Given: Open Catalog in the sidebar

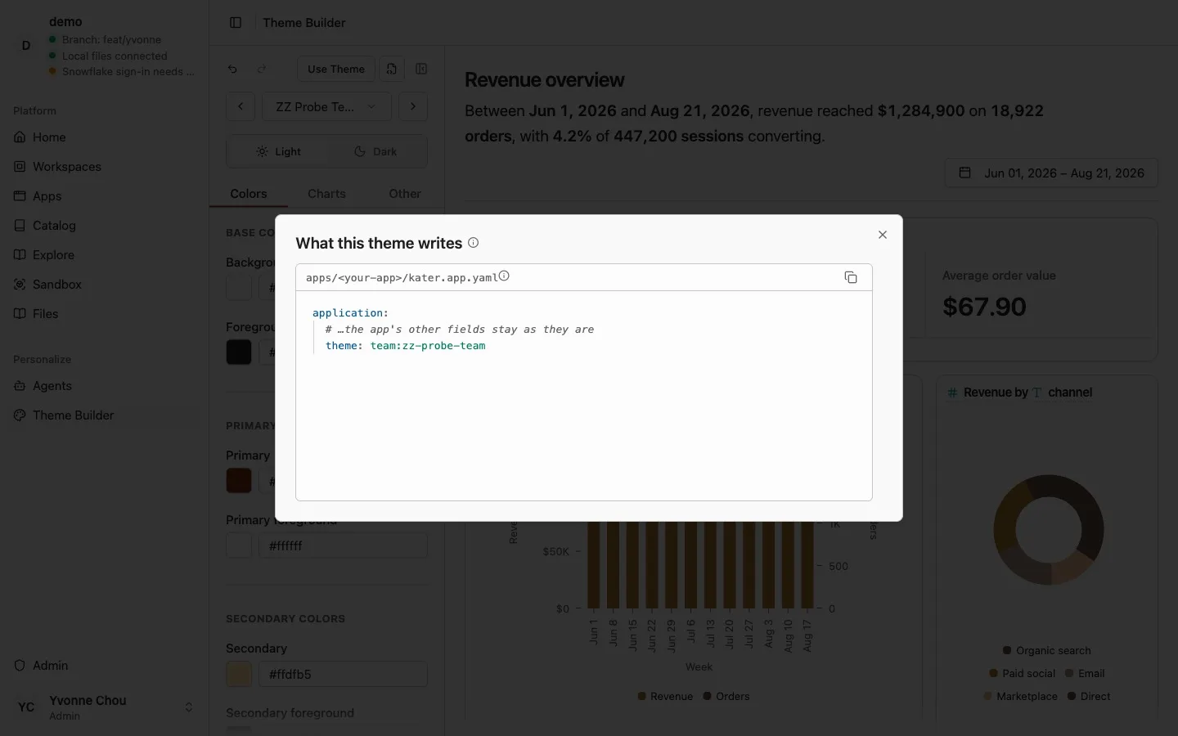Looking at the screenshot, I should pyautogui.click(x=105, y=226).
